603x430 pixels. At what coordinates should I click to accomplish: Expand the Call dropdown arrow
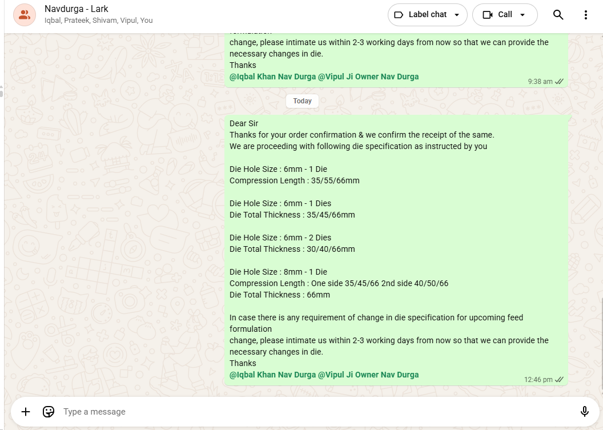(522, 15)
